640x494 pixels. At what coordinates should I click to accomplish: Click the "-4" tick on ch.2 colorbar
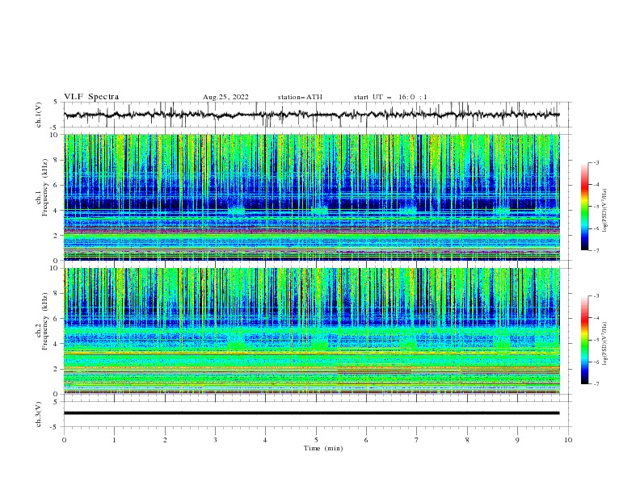[x=596, y=318]
